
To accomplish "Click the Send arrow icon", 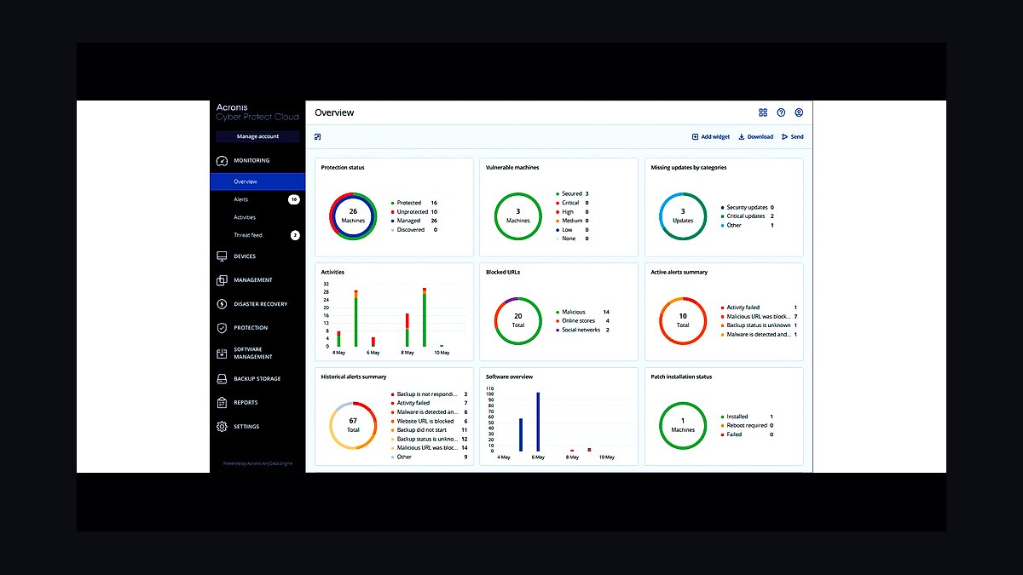I will pos(785,136).
